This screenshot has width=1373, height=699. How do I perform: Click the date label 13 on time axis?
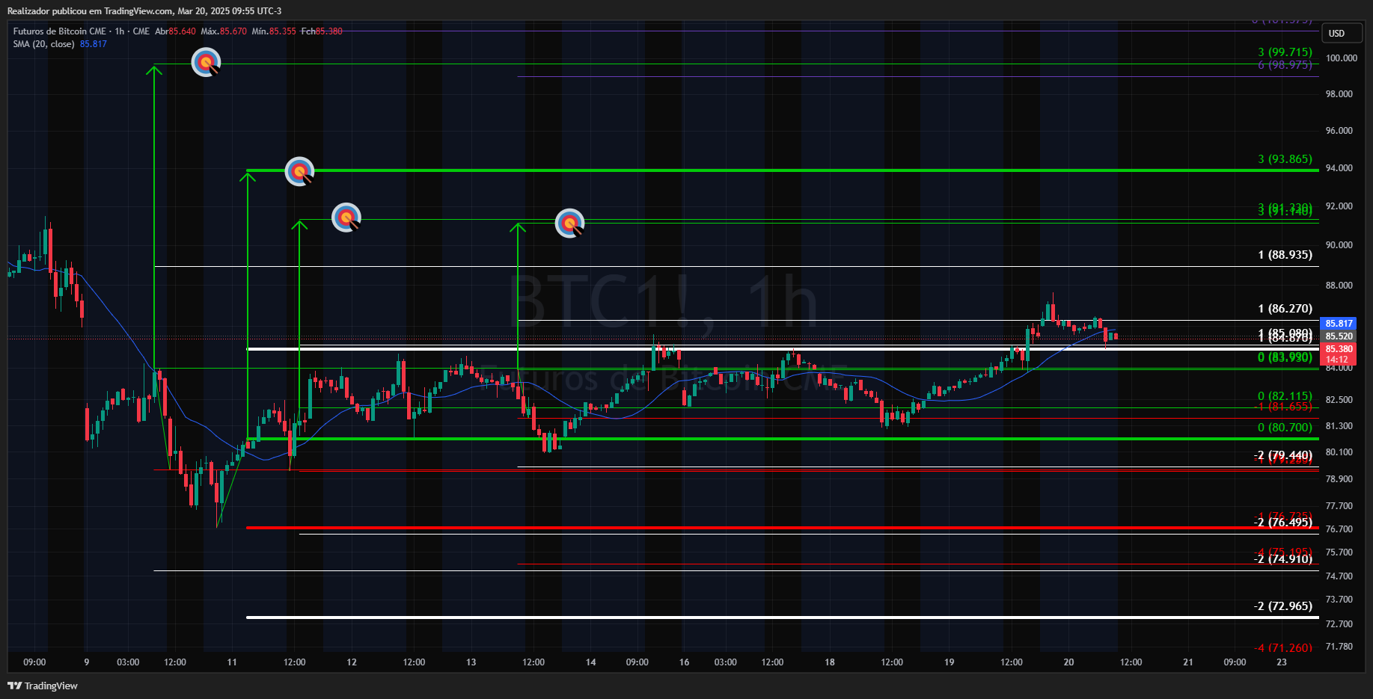[x=471, y=662]
